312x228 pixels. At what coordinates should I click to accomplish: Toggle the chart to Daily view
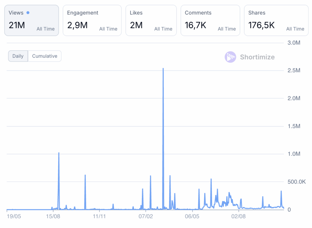(18, 56)
